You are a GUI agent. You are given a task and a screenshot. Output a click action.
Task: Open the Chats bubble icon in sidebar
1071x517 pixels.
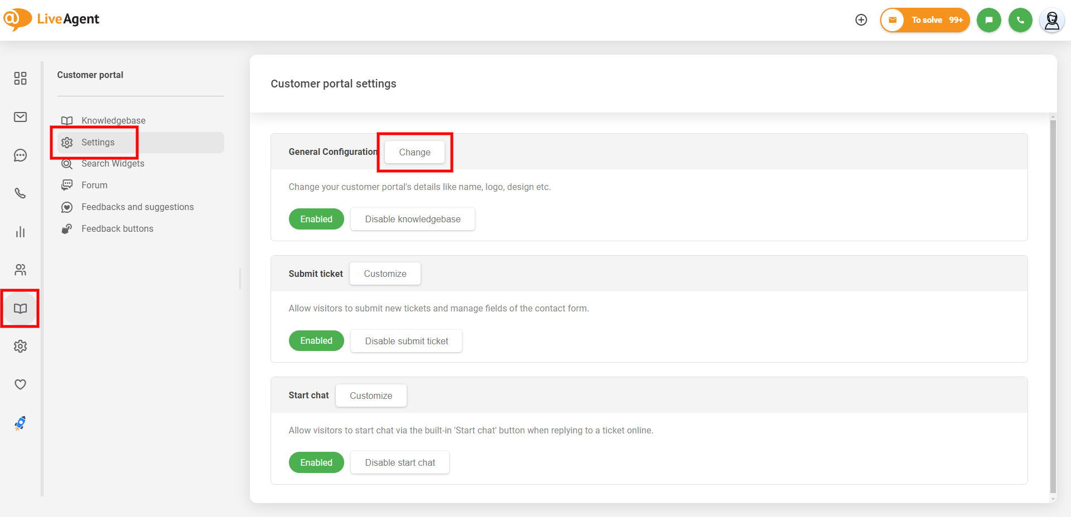(x=21, y=155)
